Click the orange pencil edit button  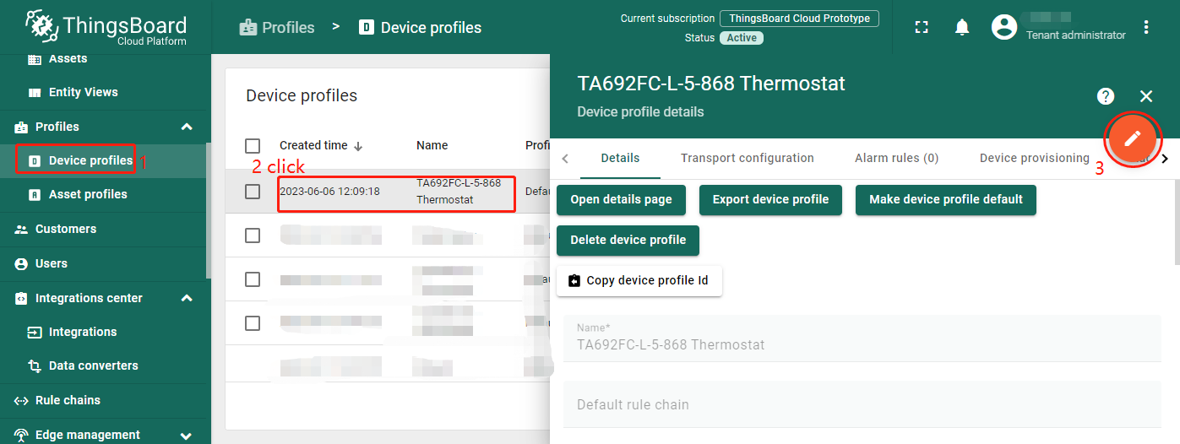1133,138
